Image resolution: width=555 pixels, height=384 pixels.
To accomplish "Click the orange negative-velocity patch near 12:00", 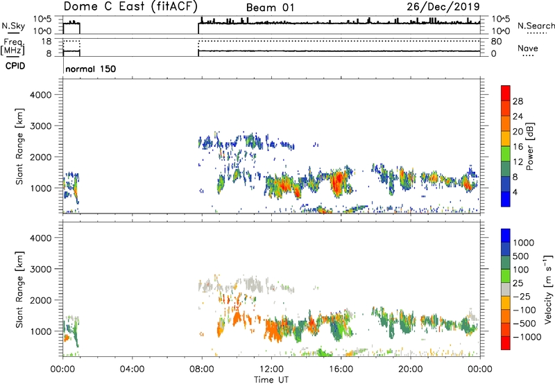I will click(273, 330).
